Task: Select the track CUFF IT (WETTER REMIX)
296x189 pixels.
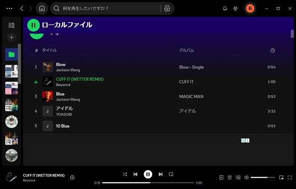Action: [x=158, y=82]
